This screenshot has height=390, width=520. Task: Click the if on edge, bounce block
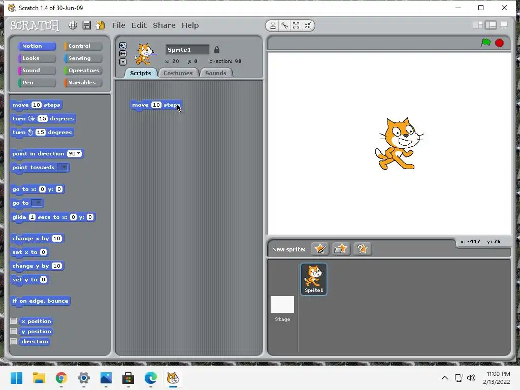(x=40, y=301)
